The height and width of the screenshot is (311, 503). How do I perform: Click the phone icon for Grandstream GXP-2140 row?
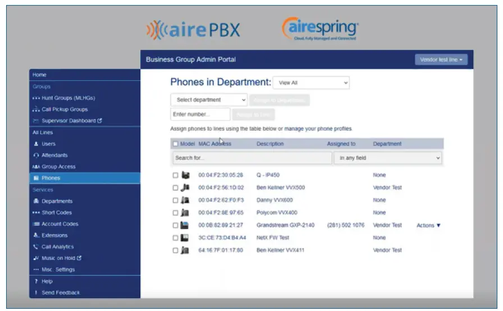(x=185, y=225)
